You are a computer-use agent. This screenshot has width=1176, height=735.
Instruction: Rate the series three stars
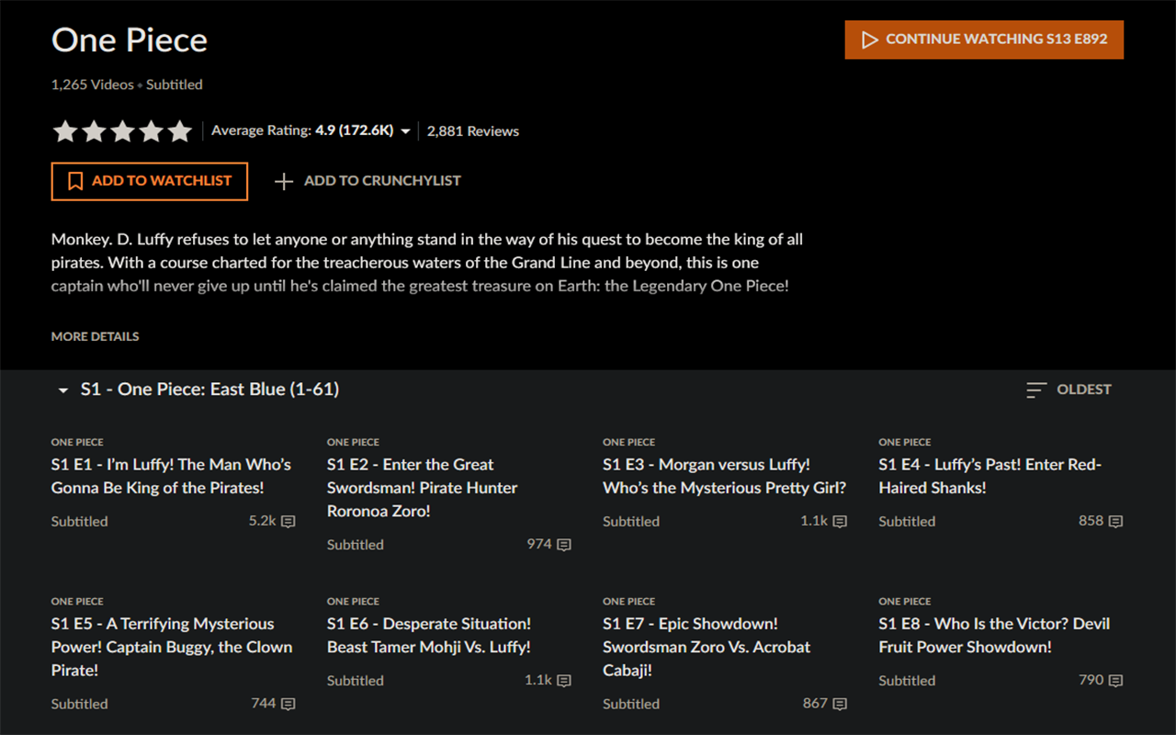[x=122, y=130]
